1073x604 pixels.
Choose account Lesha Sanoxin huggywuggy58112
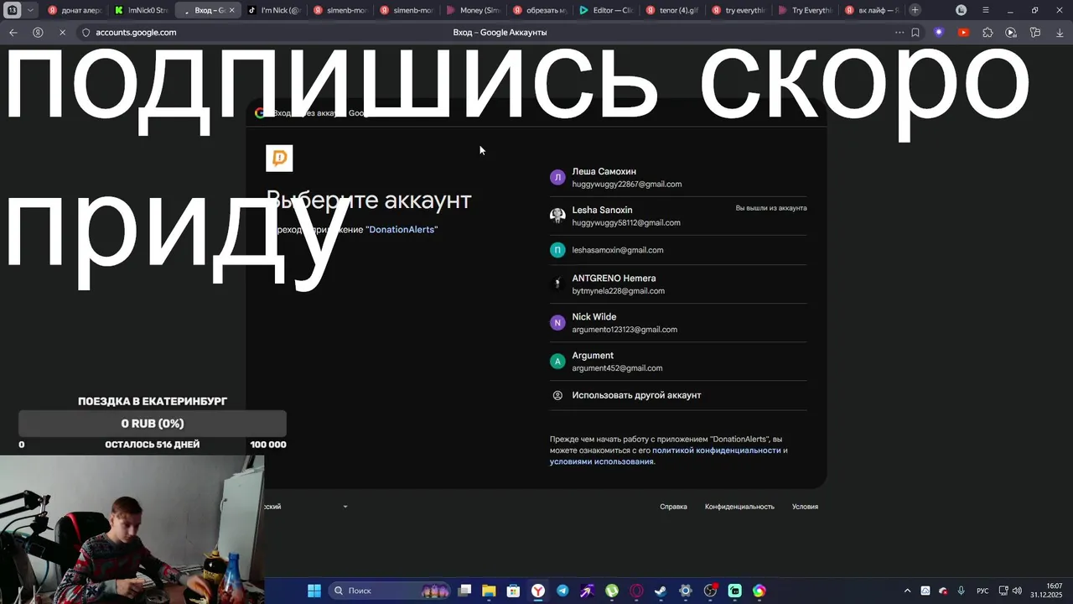(x=678, y=216)
